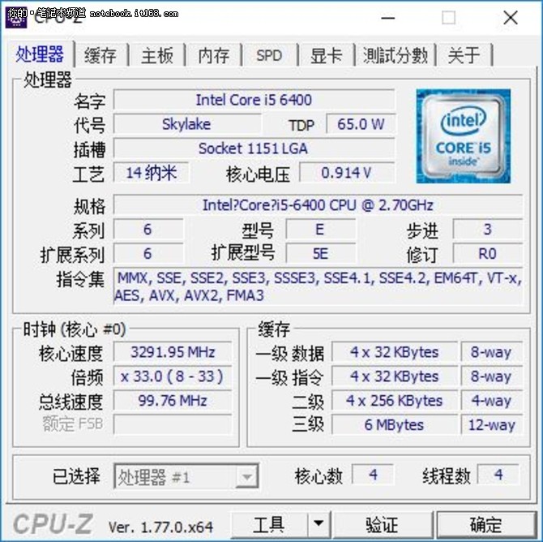This screenshot has height=542, width=543.
Task: Click the 名字 field showing Intel Core i5 6400
Action: point(254,100)
